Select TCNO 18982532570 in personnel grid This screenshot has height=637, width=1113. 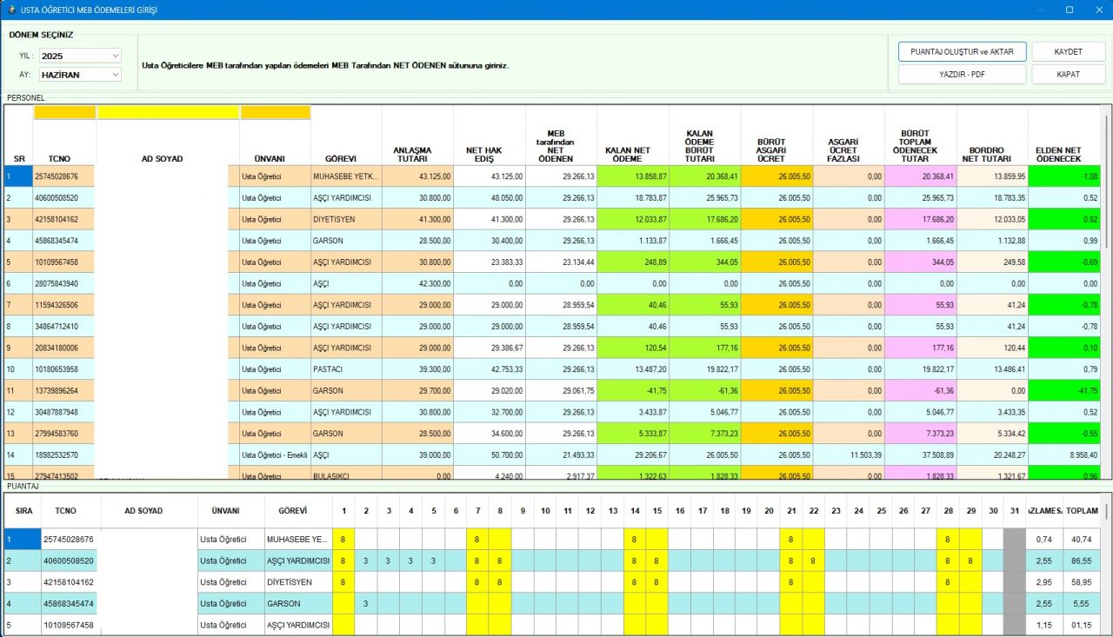(x=63, y=455)
